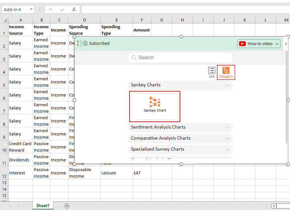Select the Dividends cell
The height and width of the screenshot is (213, 290).
[x=21, y=160]
